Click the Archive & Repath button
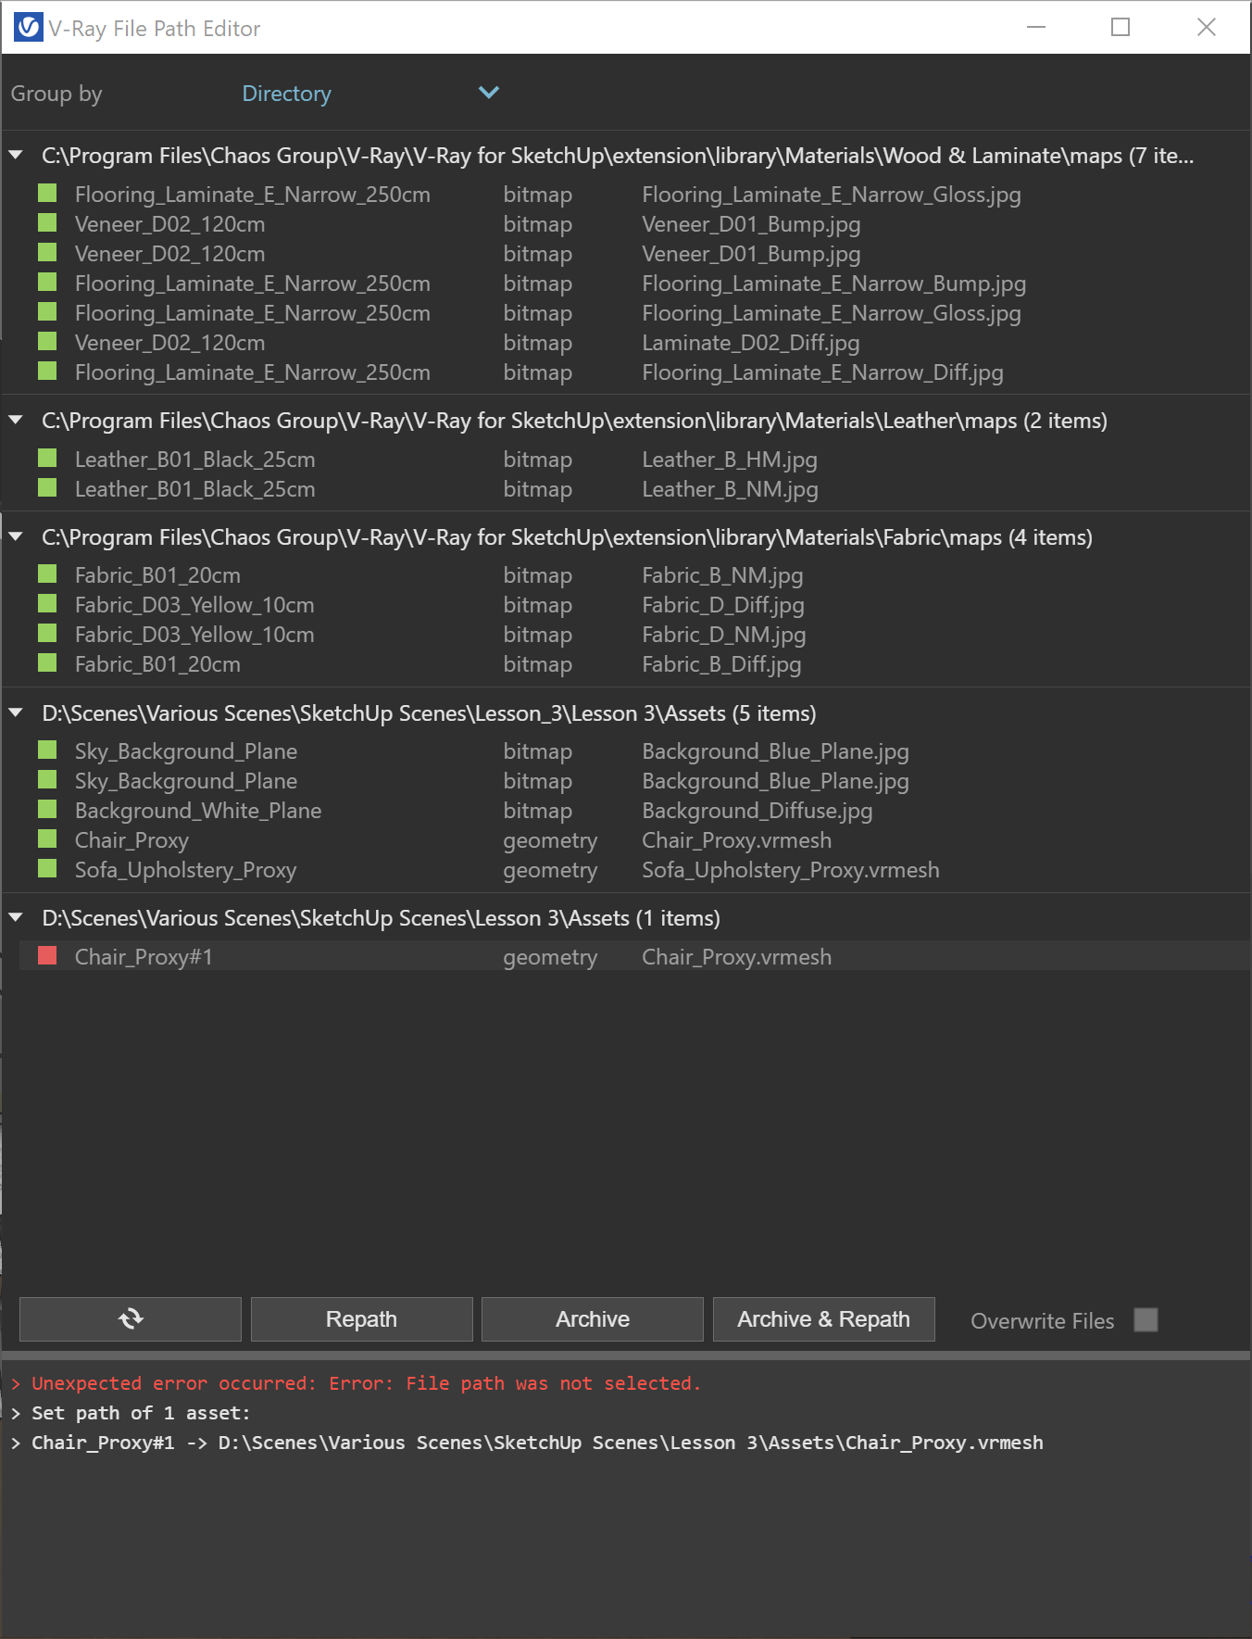The width and height of the screenshot is (1252, 1639). [823, 1318]
